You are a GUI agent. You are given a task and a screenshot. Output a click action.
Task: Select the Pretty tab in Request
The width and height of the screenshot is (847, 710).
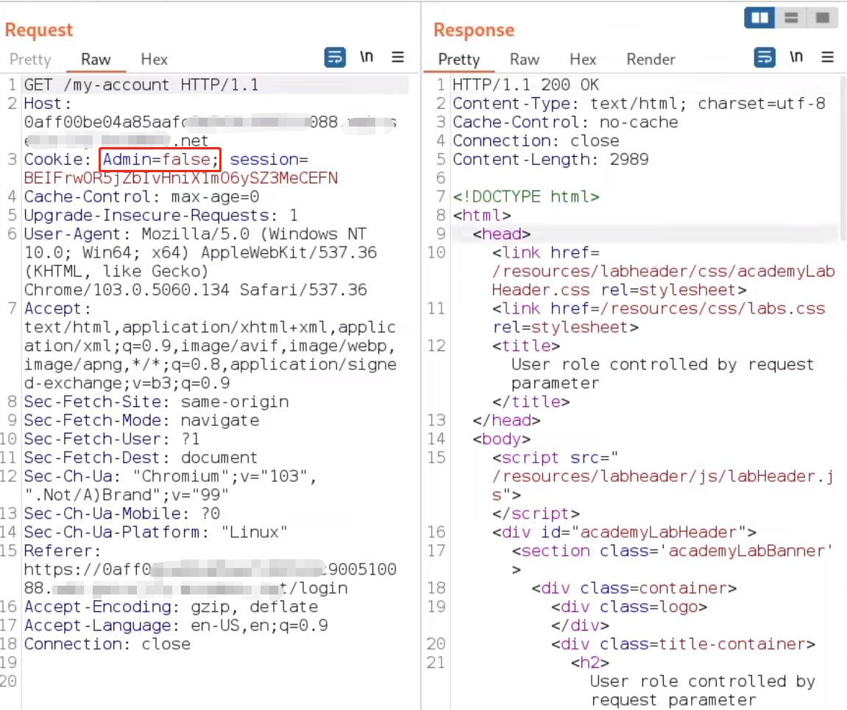(30, 60)
